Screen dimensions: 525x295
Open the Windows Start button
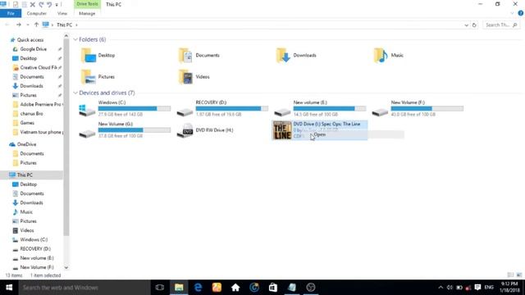9,288
